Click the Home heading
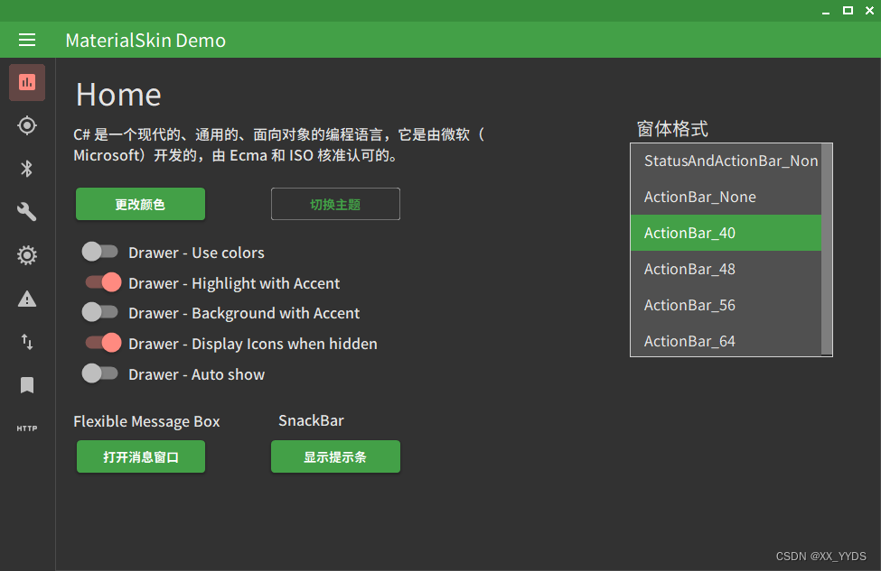The width and height of the screenshot is (881, 571). [118, 94]
